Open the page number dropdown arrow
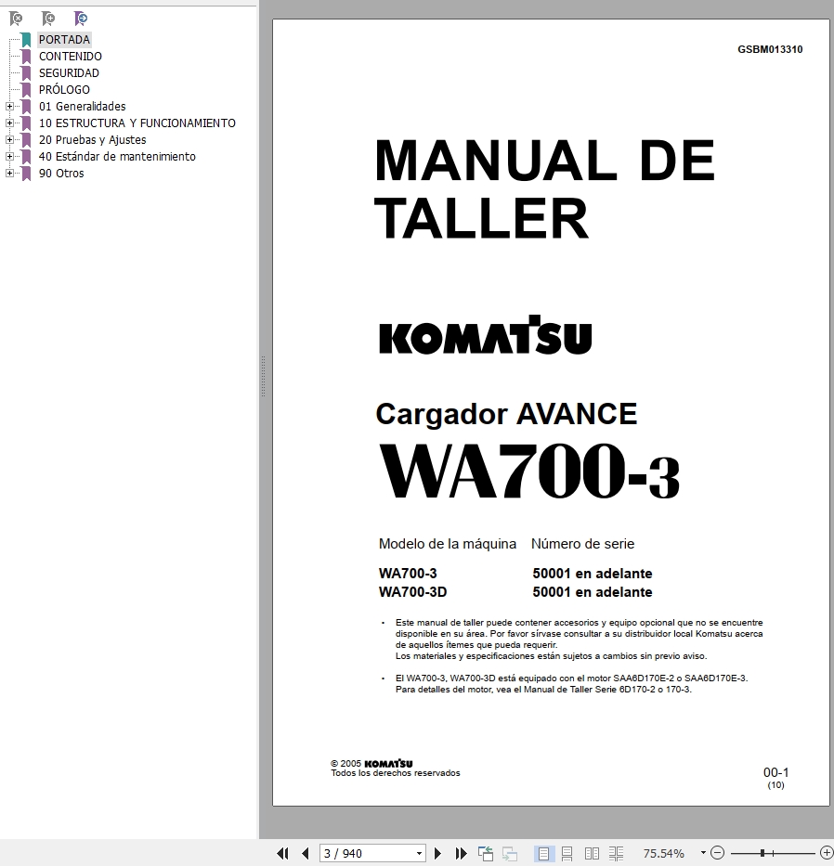This screenshot has width=834, height=866. point(419,853)
